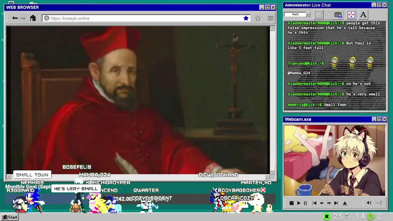This screenshot has height=221, width=393.
Task: Click the Cozy icon in the taskbar tray
Action: point(348,216)
